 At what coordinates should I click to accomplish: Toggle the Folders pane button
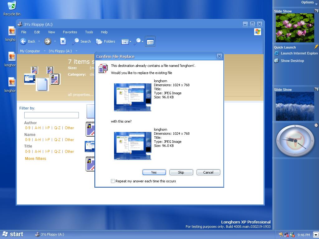tap(106, 41)
